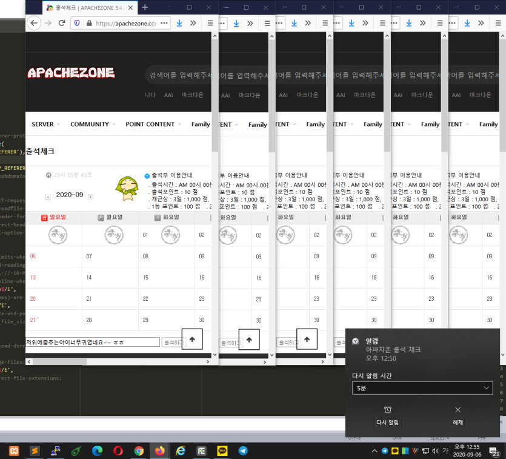Screen dimensions: 506x459
Task: Select the 출석체크 | APACHEZONE tab
Action: [x=90, y=7]
